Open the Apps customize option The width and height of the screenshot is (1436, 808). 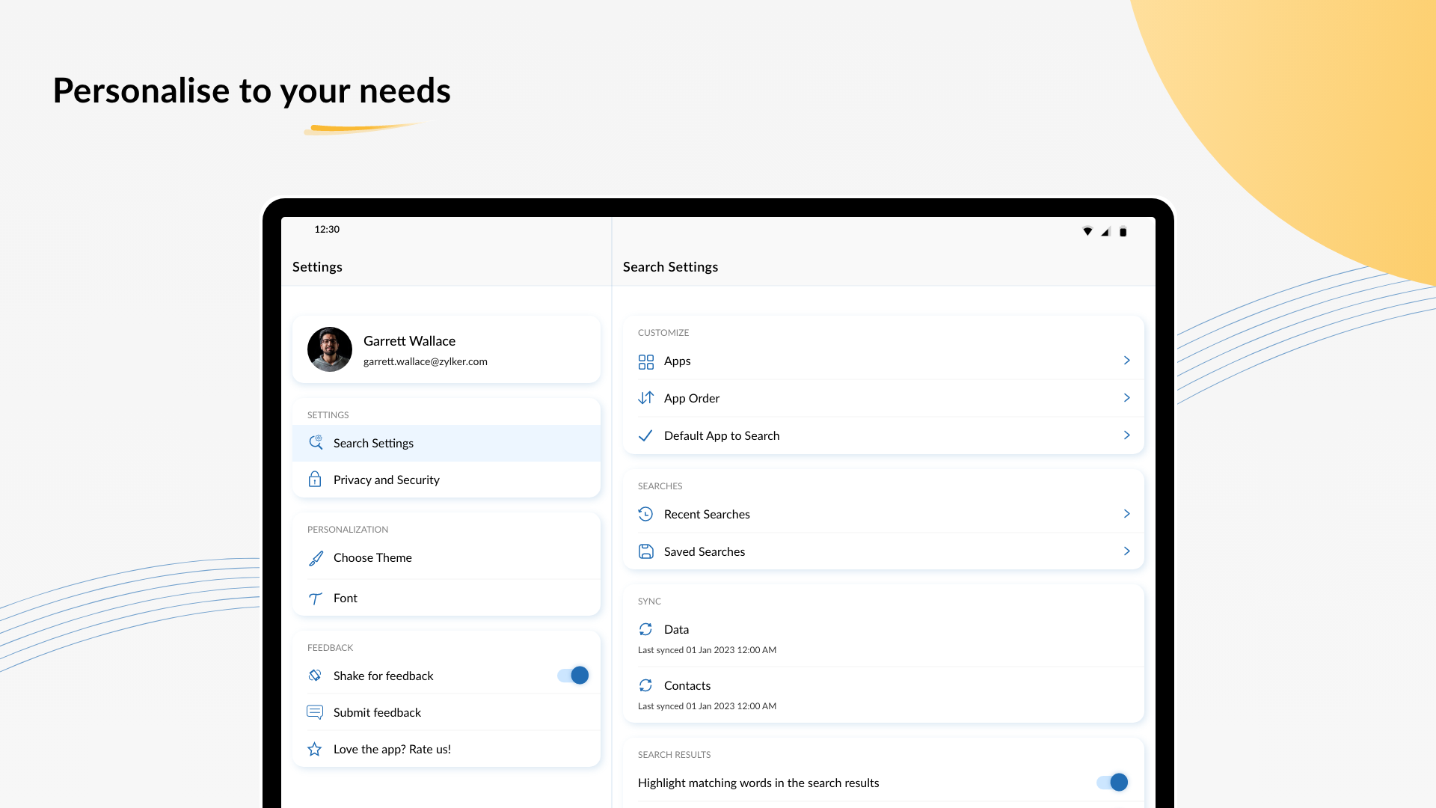coord(883,361)
